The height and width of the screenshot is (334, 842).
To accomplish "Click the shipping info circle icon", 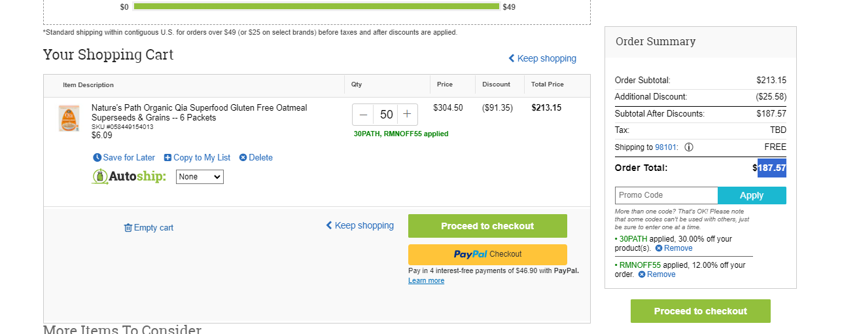I will [x=689, y=147].
